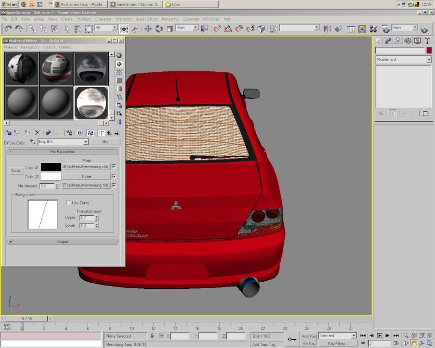
Task: Open the selection filter All dropdown
Action: pos(115,28)
